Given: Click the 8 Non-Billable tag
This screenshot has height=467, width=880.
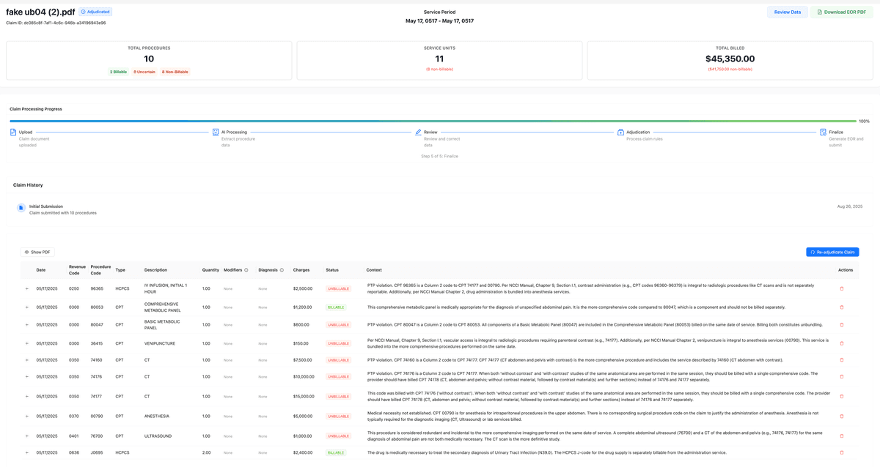Looking at the screenshot, I should point(175,72).
